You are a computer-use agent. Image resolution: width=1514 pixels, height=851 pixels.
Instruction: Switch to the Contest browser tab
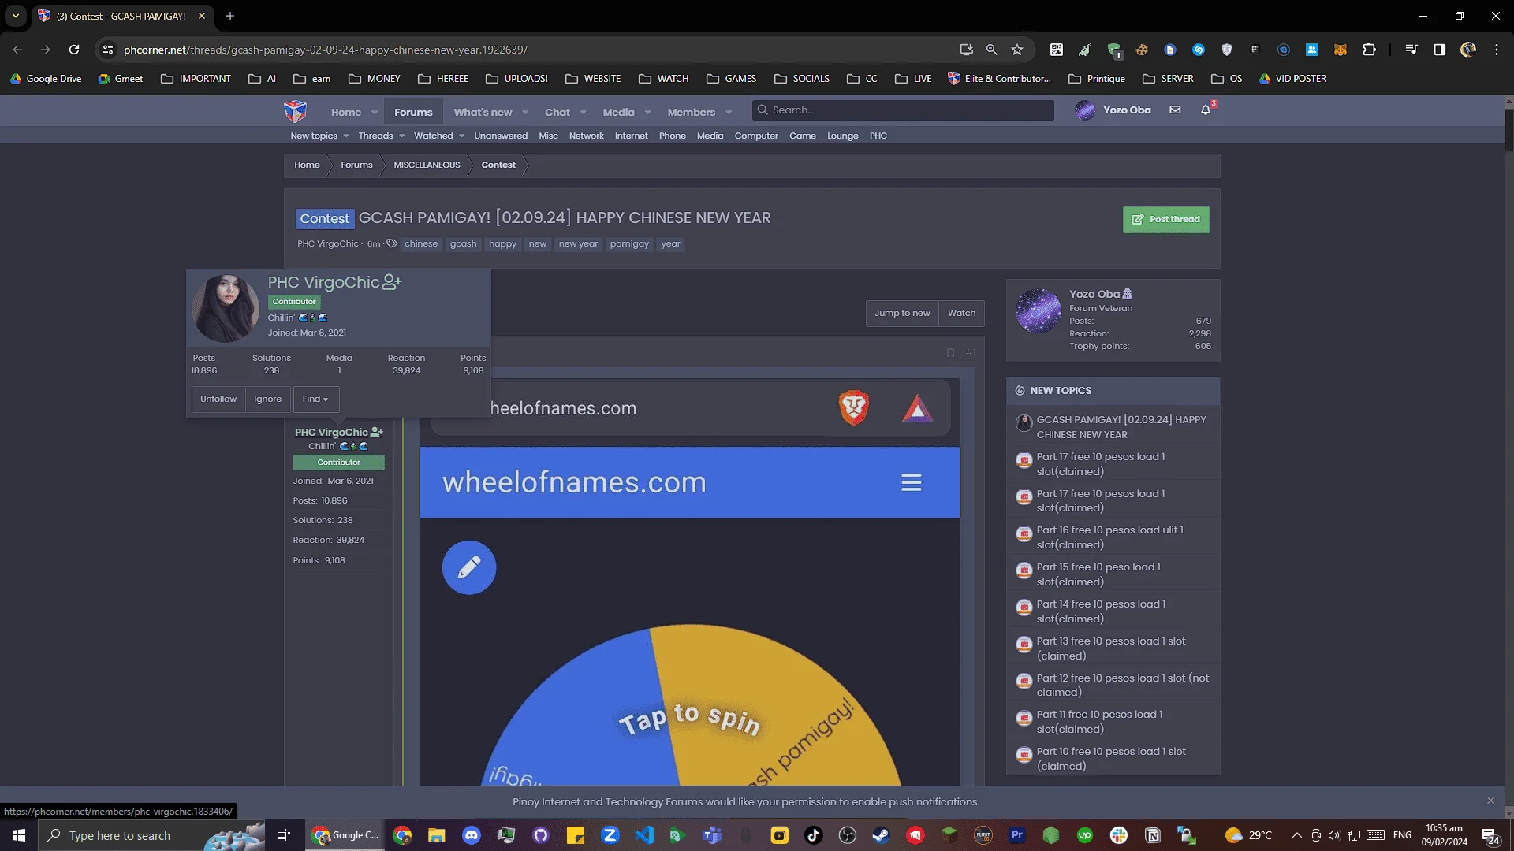click(122, 16)
